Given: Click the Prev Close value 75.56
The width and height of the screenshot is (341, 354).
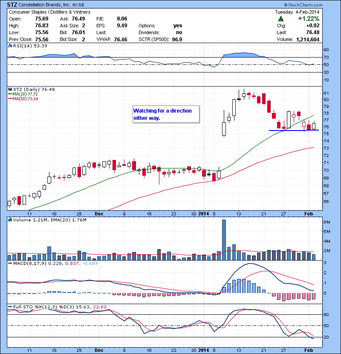Looking at the screenshot, I should point(42,40).
